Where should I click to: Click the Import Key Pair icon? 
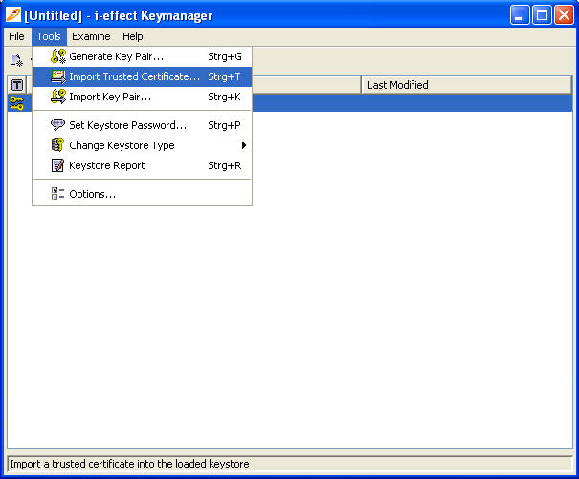click(57, 97)
